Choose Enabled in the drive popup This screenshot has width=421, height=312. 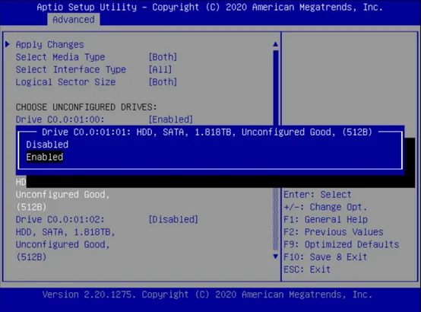coord(45,157)
